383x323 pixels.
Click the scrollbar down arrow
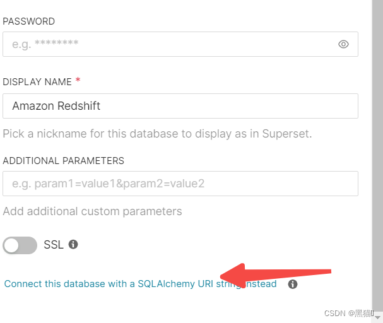(x=377, y=317)
